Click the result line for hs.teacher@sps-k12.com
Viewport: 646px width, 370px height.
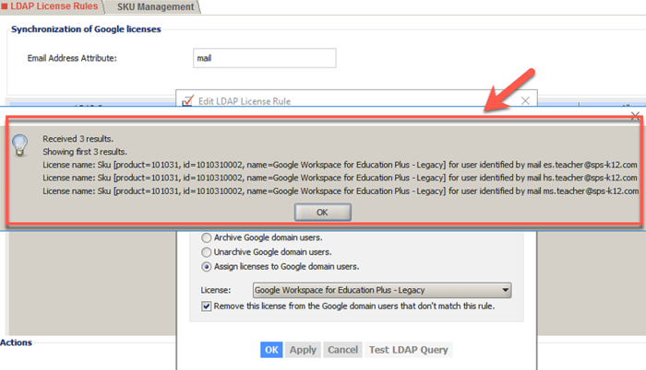pyautogui.click(x=340, y=178)
